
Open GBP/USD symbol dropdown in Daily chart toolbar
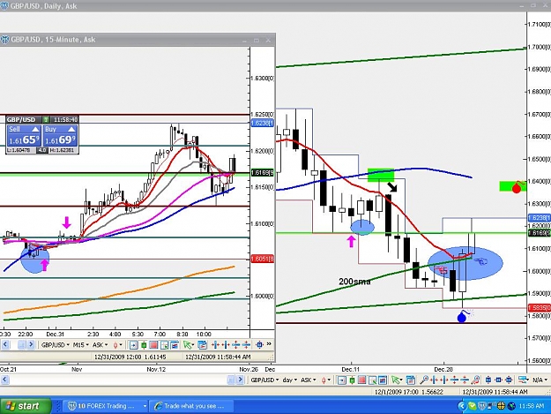coord(264,380)
